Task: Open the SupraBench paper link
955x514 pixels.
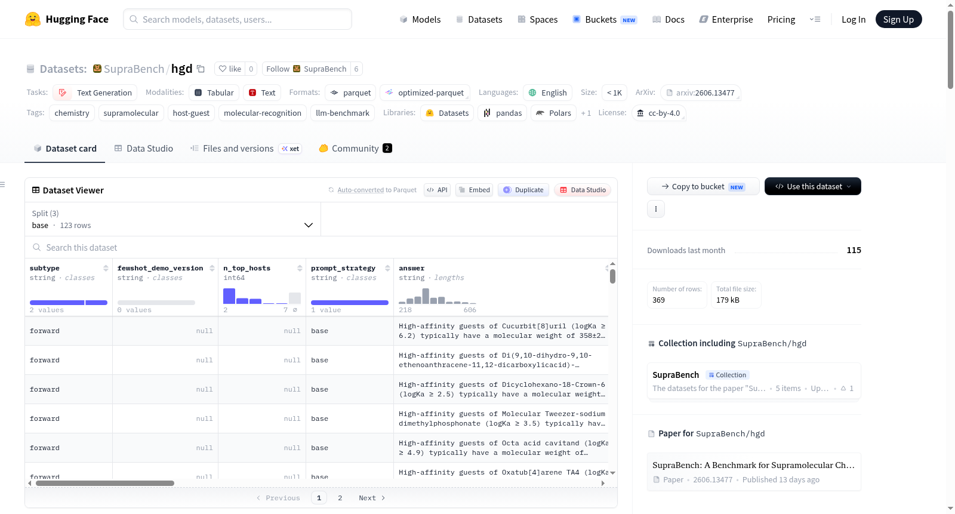Action: pyautogui.click(x=754, y=472)
